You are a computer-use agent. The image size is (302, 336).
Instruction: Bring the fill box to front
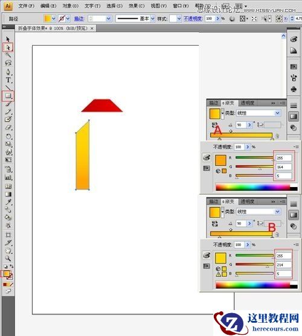(6, 273)
